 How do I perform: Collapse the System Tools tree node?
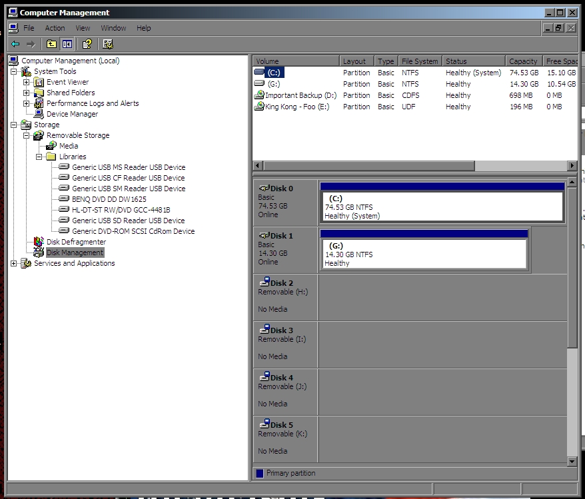point(14,71)
